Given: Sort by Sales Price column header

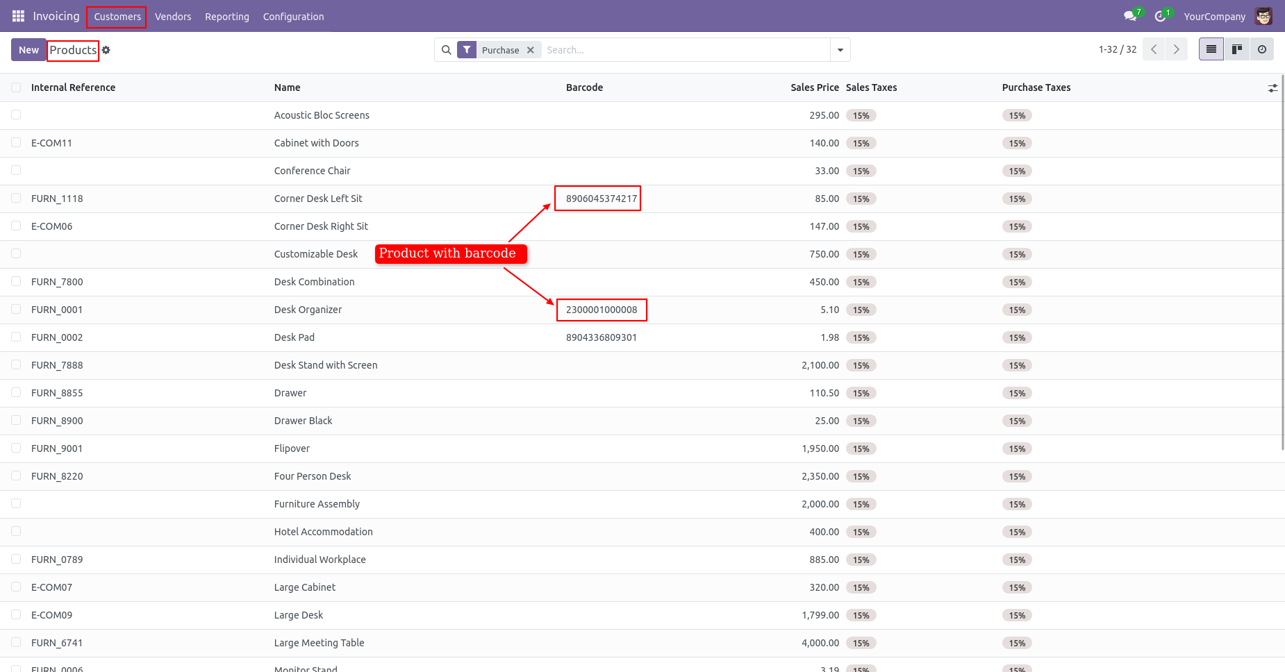Looking at the screenshot, I should click(815, 87).
